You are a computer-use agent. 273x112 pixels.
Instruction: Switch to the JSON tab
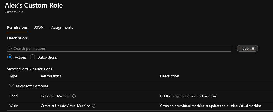[39, 27]
